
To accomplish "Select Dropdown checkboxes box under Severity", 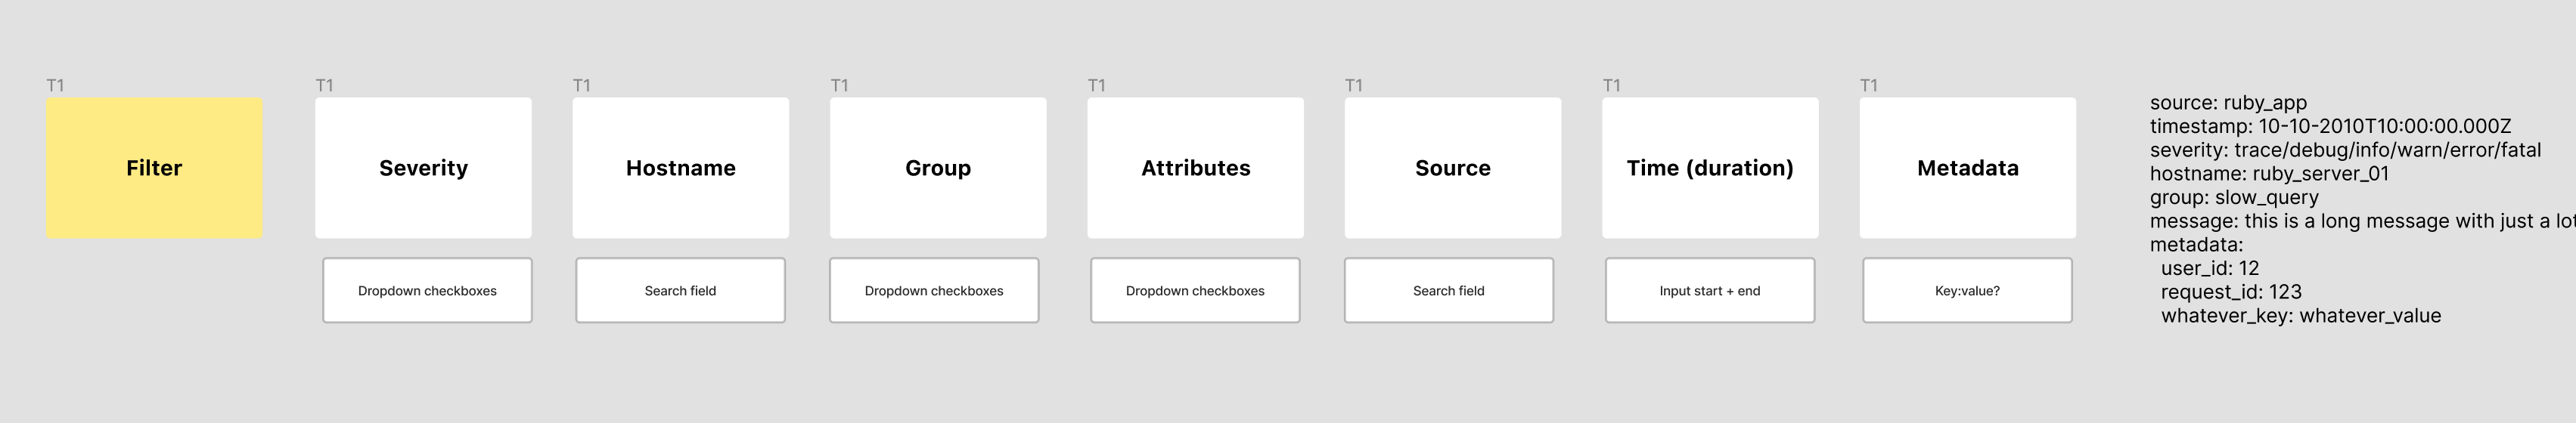I will pyautogui.click(x=427, y=290).
